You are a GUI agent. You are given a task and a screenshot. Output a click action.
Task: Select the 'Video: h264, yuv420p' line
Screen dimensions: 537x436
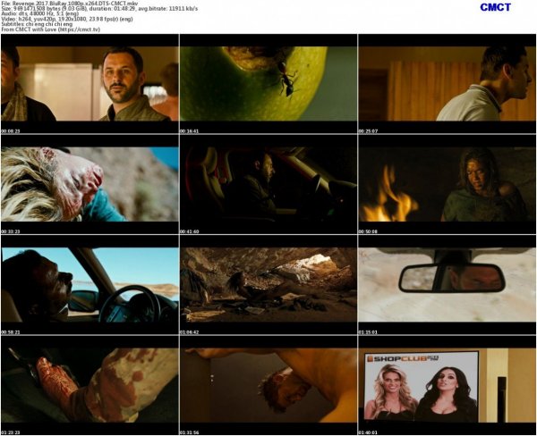[x=67, y=19]
